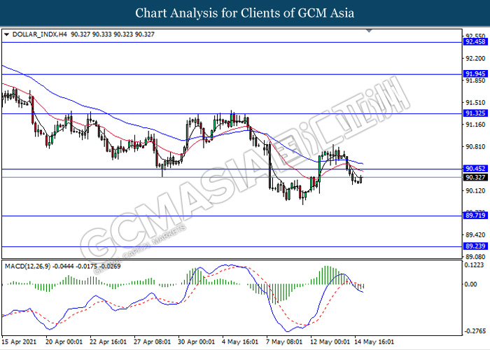The image size is (490, 350).
Task: Click the MACD scale value 0.1223
Action: pyautogui.click(x=475, y=265)
